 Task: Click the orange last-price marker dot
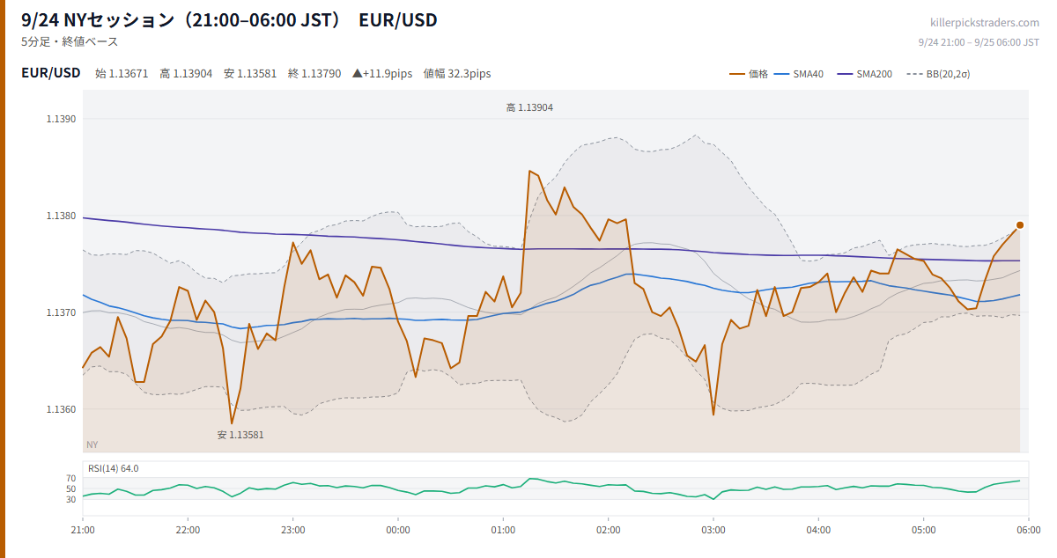1020,225
